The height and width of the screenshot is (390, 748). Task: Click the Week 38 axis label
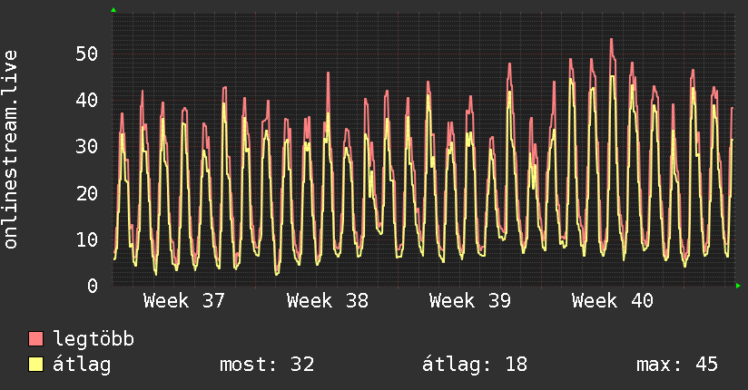[327, 301]
